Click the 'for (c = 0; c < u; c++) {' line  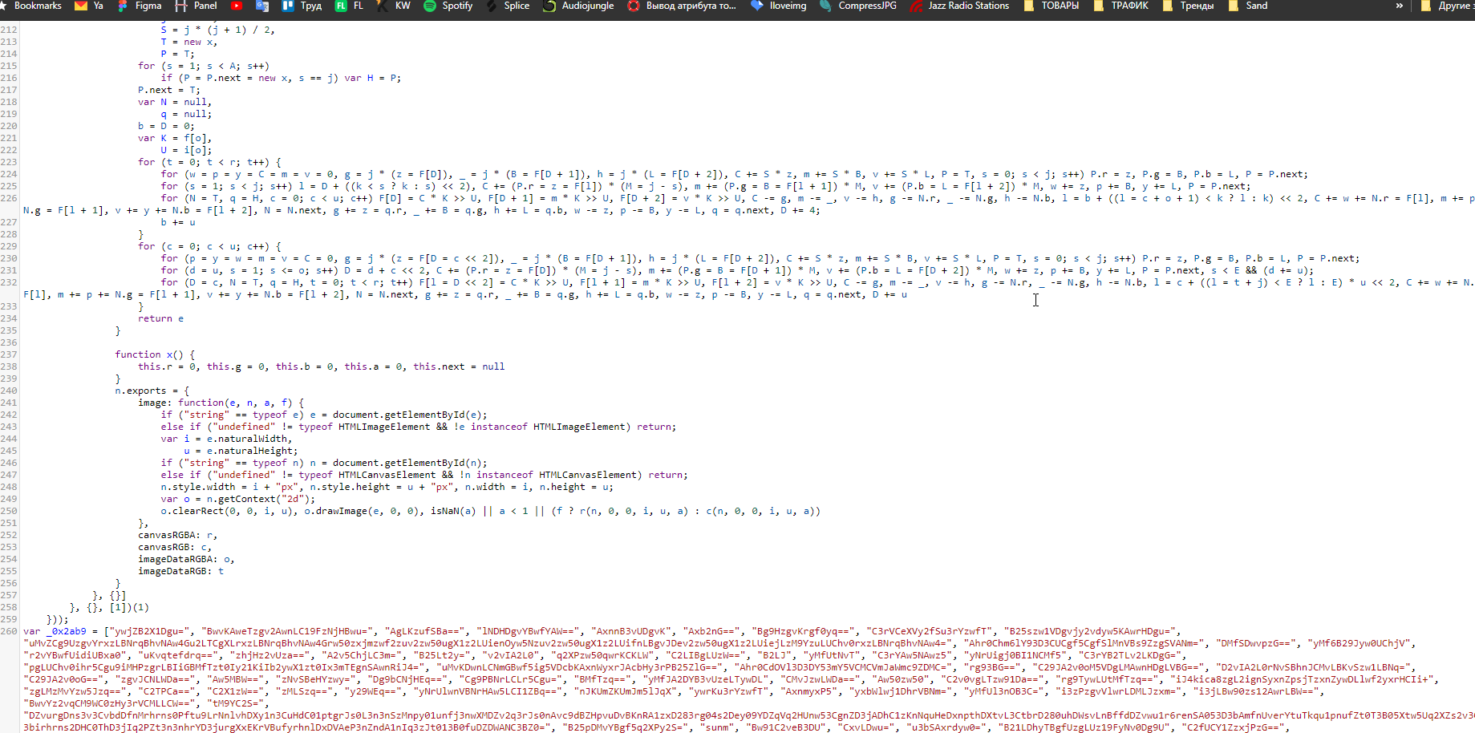[x=209, y=246]
